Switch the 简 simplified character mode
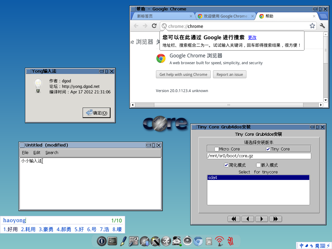332x249 pixels. 317,246
